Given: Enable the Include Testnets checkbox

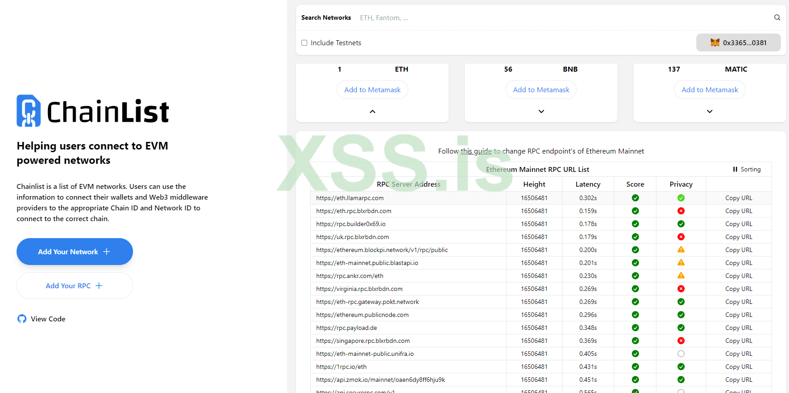Looking at the screenshot, I should point(304,43).
